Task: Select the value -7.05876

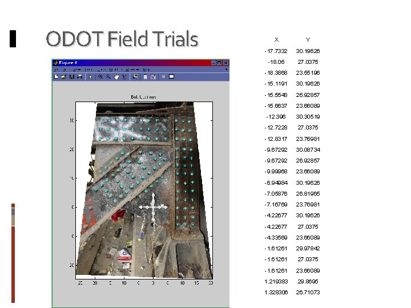Action: point(276,194)
